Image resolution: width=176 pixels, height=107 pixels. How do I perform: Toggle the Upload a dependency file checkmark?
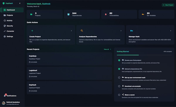click(119, 69)
